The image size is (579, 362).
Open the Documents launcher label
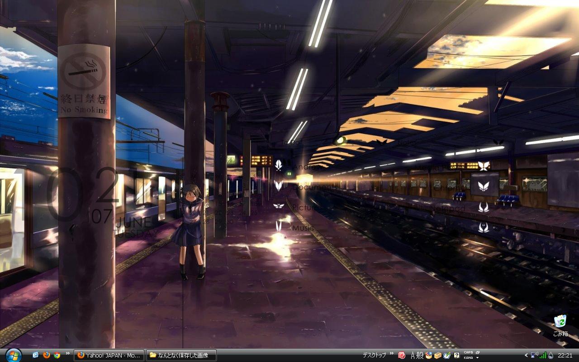314,187
